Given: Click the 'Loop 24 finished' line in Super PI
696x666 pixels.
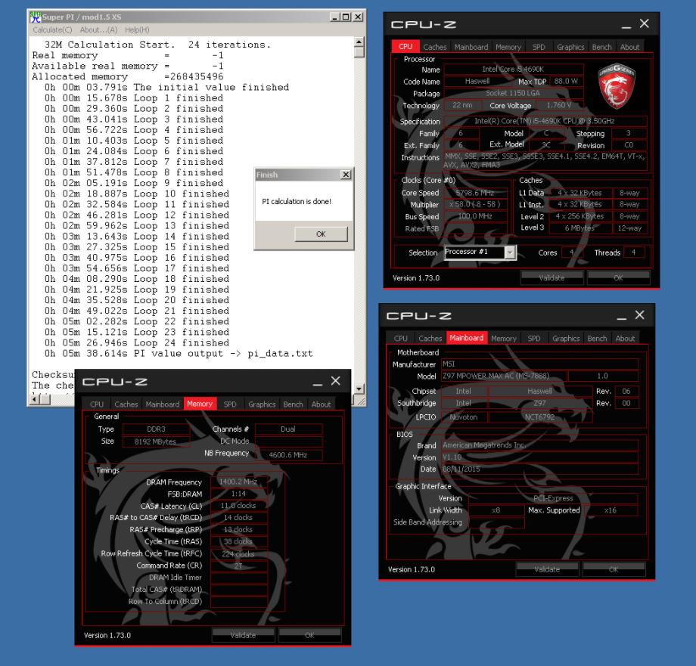Looking at the screenshot, I should [x=182, y=342].
